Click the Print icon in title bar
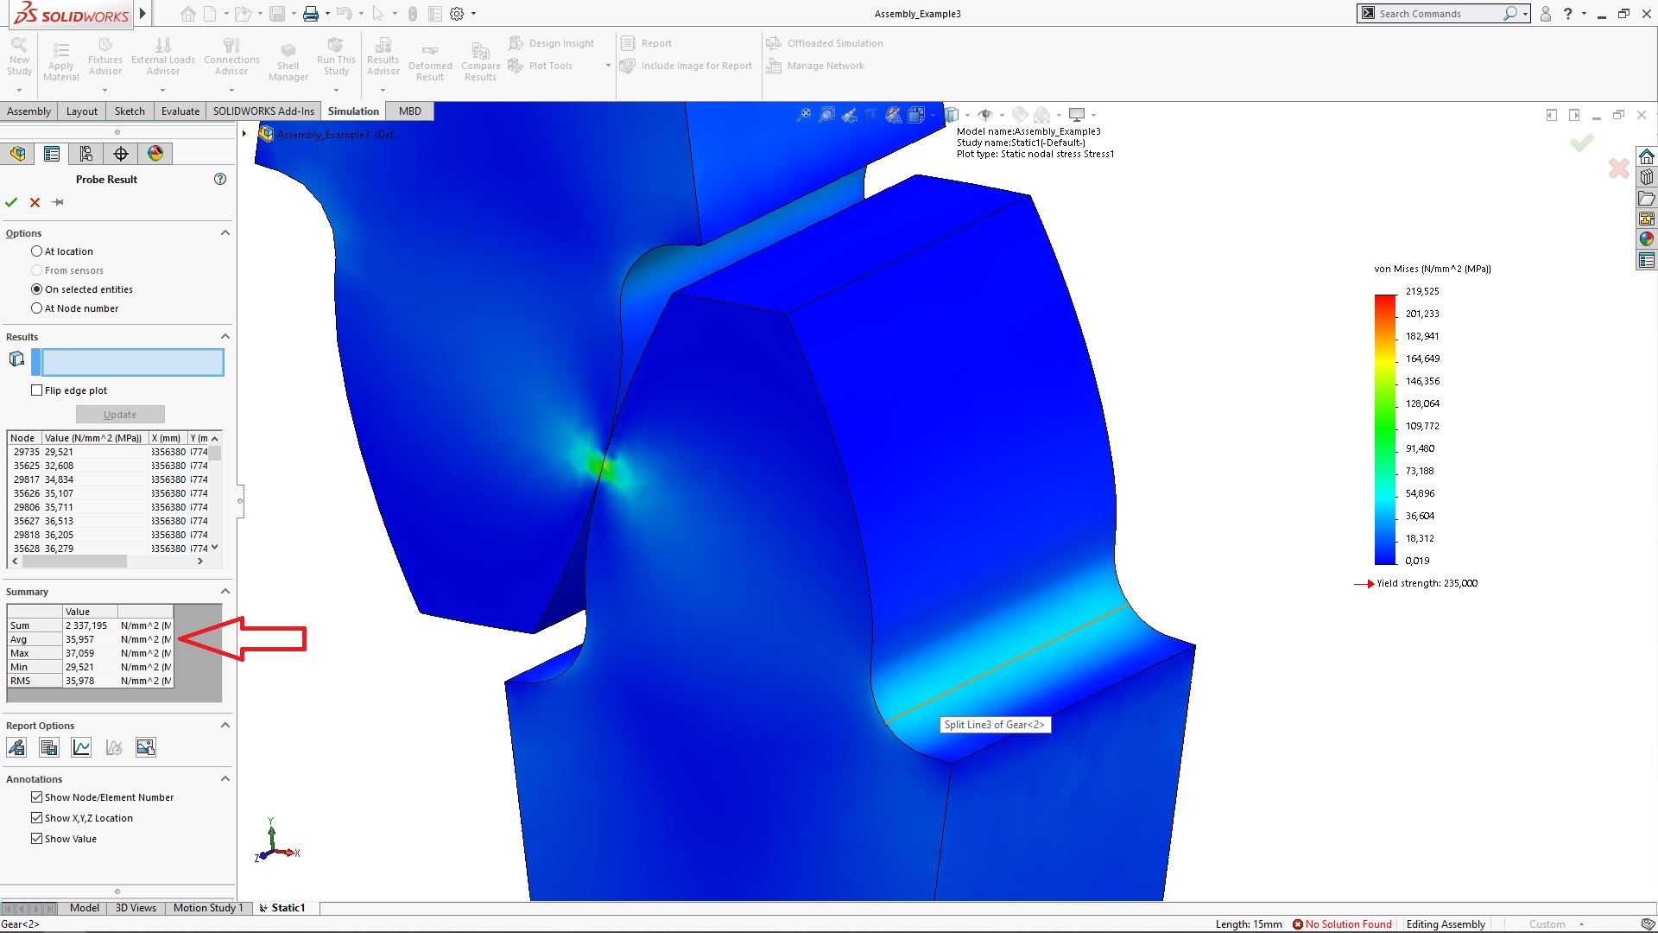This screenshot has width=1658, height=933. (x=311, y=14)
